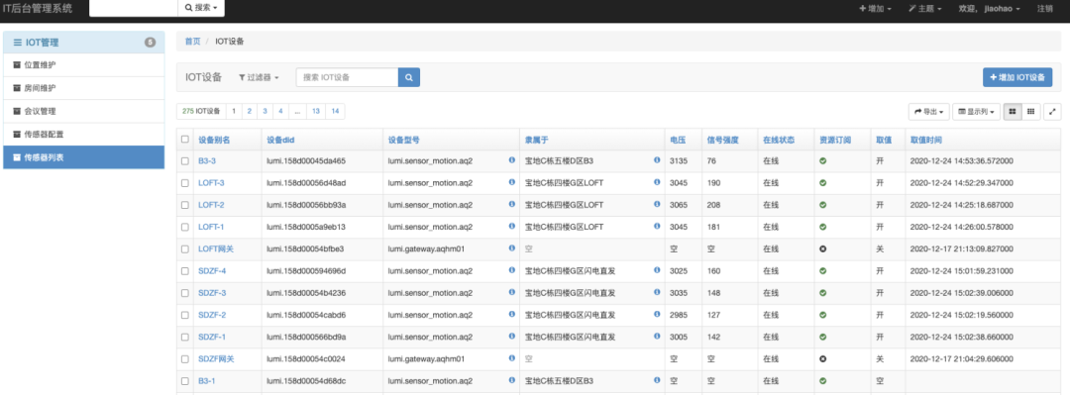This screenshot has height=395, width=1070.
Task: Open 会议管理 in the sidebar
Action: click(x=83, y=111)
